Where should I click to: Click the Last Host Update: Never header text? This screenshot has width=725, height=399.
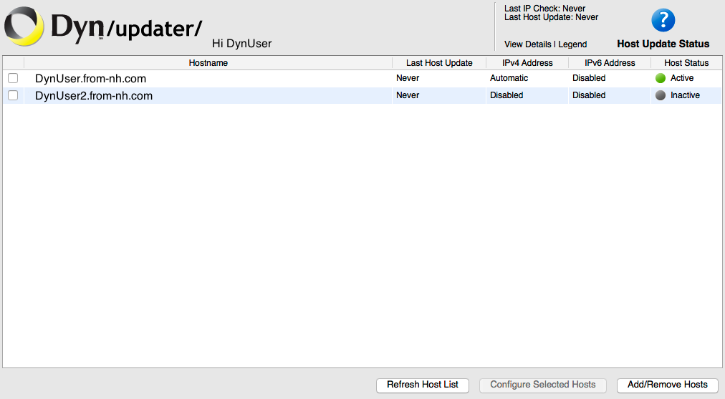click(551, 17)
